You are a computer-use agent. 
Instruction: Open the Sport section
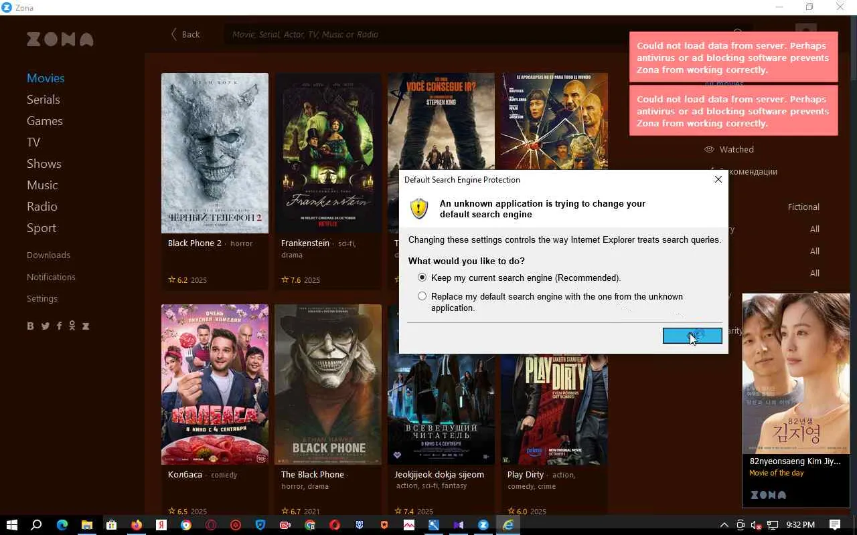pos(42,228)
